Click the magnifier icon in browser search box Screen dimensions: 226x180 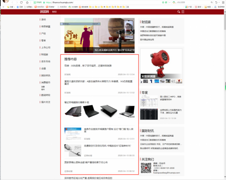[212, 2]
